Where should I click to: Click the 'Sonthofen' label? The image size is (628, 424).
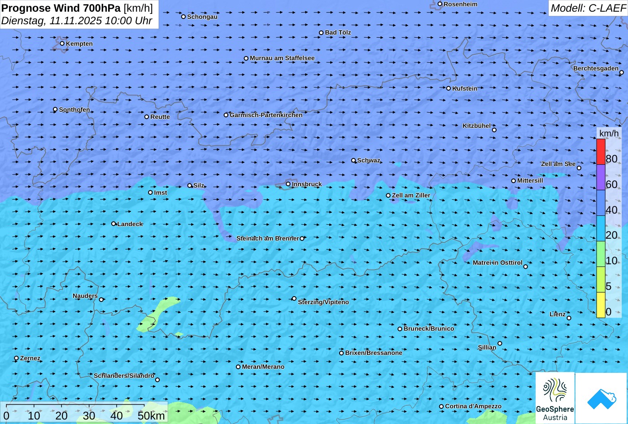click(x=74, y=109)
